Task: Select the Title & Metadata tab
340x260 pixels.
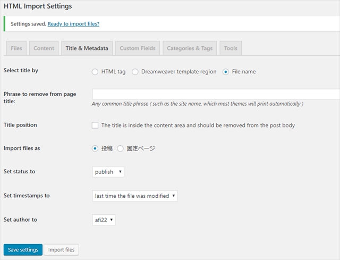Action: [x=87, y=48]
